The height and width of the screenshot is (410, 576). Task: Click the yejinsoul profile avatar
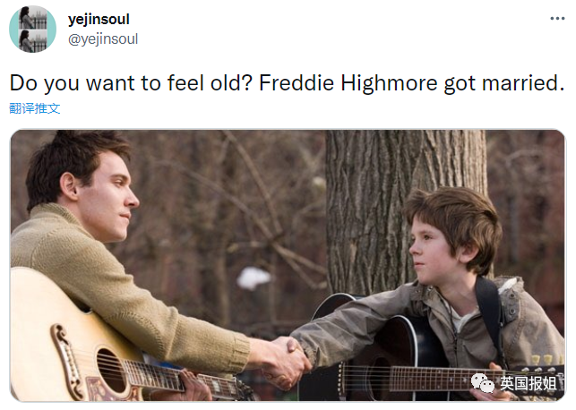click(x=32, y=29)
